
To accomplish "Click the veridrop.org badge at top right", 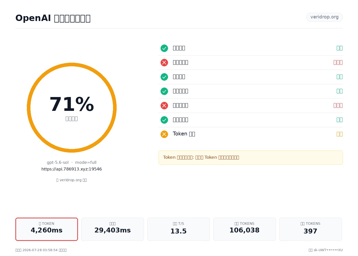I will point(325,17).
